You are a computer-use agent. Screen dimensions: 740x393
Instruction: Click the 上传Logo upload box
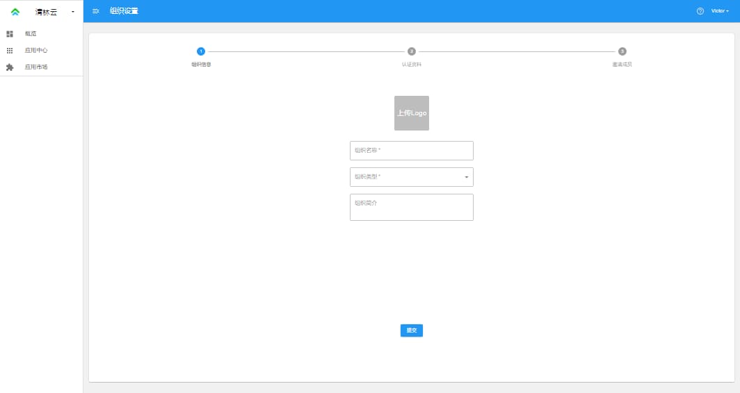[x=412, y=113]
